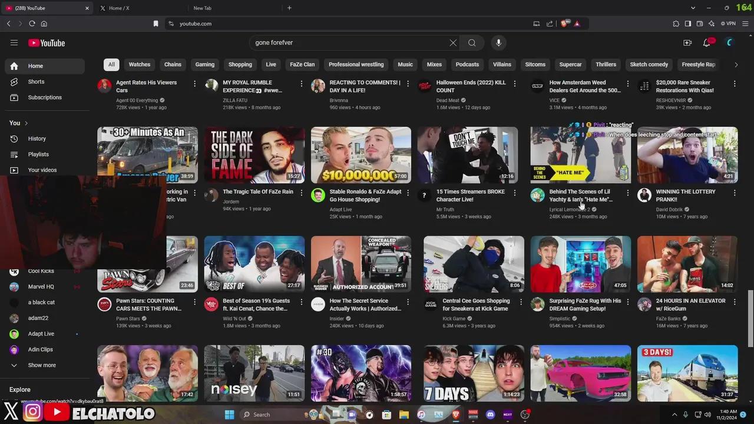Click the YouTube logo
The image size is (754, 424).
(47, 42)
